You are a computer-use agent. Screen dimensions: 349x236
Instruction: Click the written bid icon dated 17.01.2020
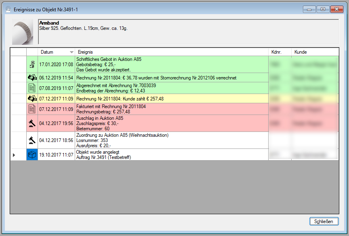(x=32, y=65)
